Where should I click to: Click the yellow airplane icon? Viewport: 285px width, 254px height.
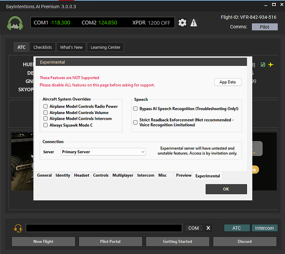[271, 65]
